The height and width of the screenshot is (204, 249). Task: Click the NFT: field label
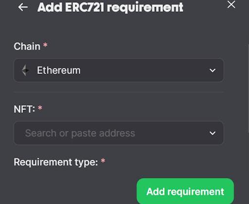pyautogui.click(x=24, y=109)
